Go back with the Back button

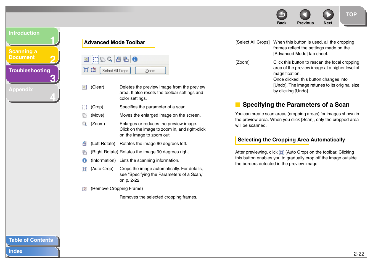[x=282, y=17]
